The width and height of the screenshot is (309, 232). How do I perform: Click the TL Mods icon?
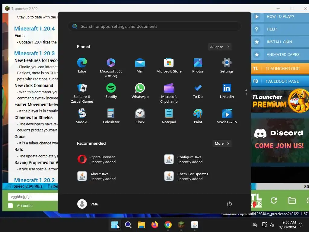(x=256, y=201)
